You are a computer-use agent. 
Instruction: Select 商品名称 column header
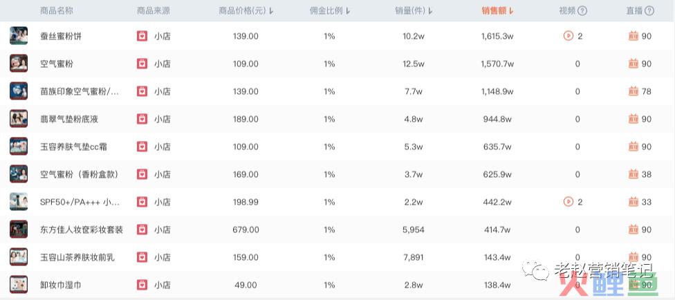(57, 11)
